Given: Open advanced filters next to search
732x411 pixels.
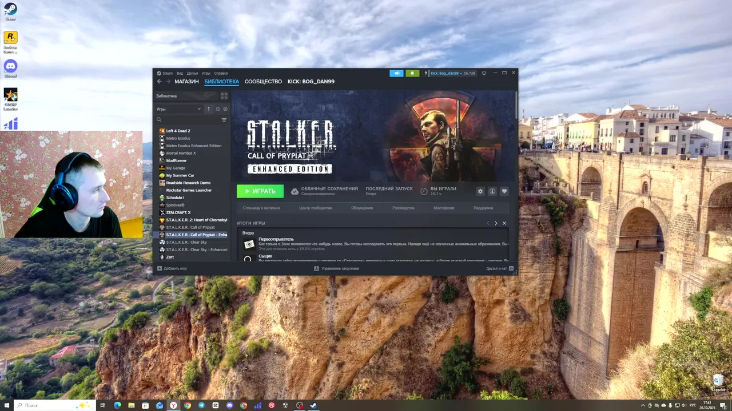Looking at the screenshot, I should click(x=224, y=120).
